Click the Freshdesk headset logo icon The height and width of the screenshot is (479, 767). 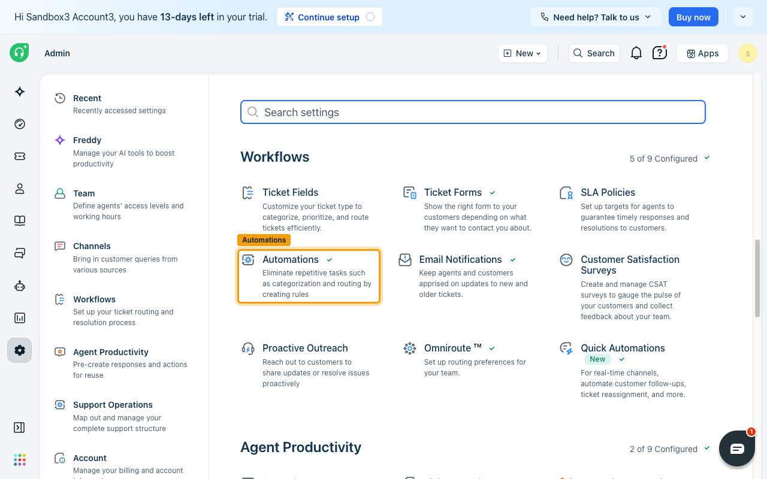point(19,53)
